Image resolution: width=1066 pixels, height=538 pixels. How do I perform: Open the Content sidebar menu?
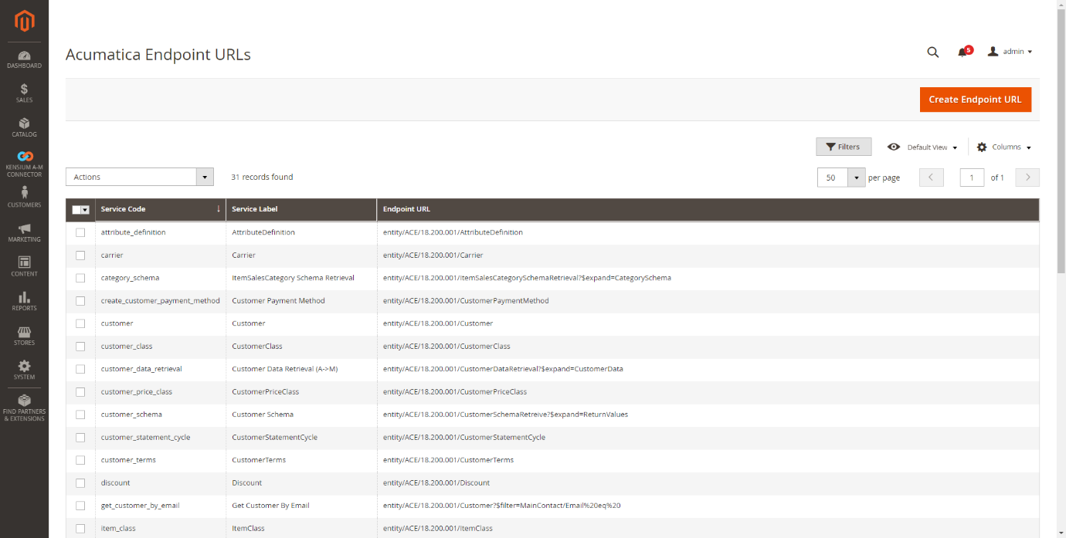[x=24, y=267]
